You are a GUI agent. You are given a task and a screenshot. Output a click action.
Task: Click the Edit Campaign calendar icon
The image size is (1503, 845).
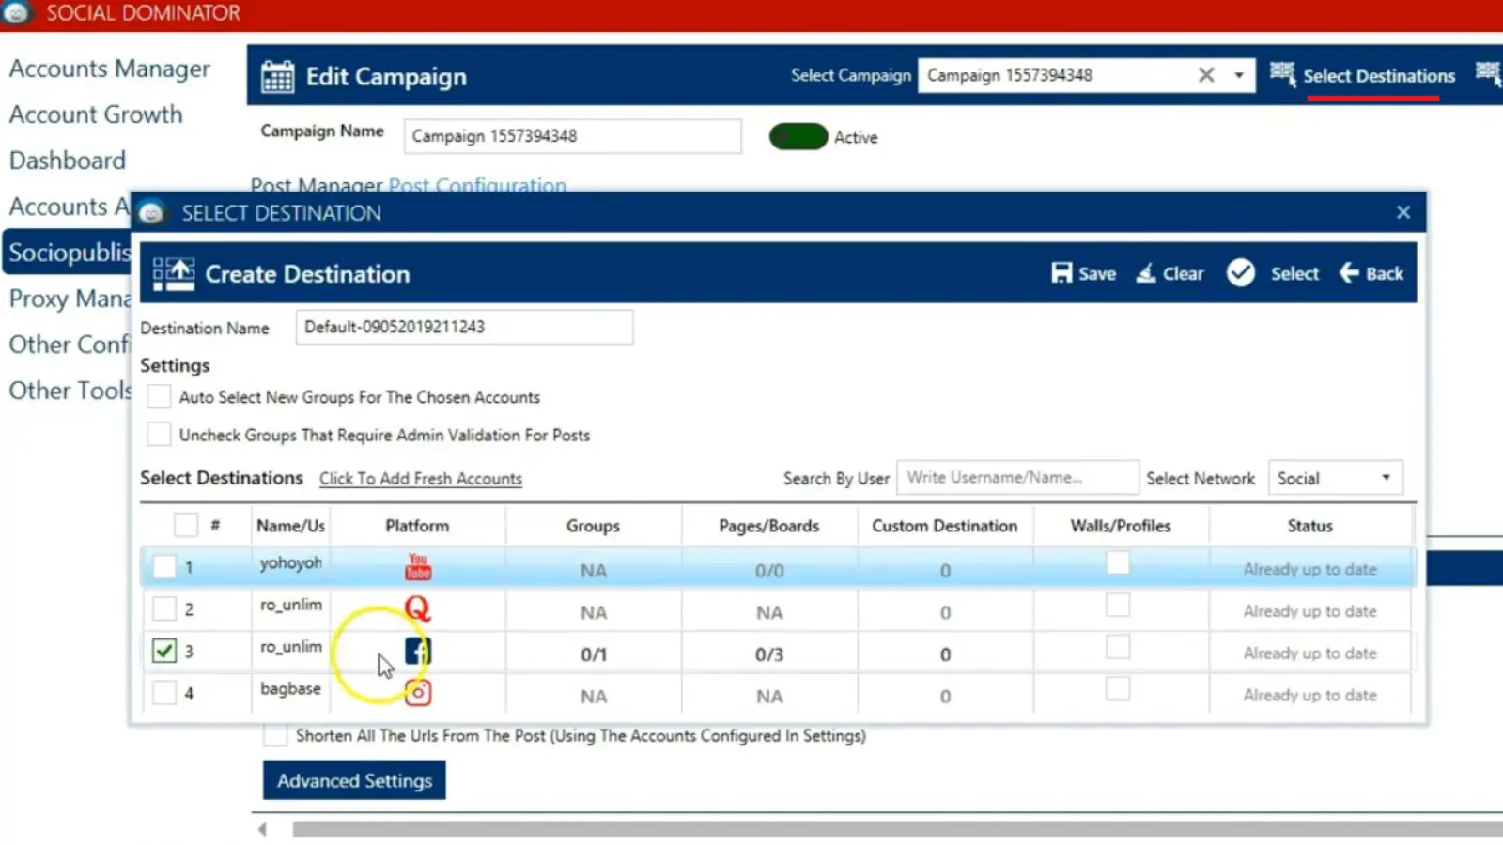(x=277, y=76)
